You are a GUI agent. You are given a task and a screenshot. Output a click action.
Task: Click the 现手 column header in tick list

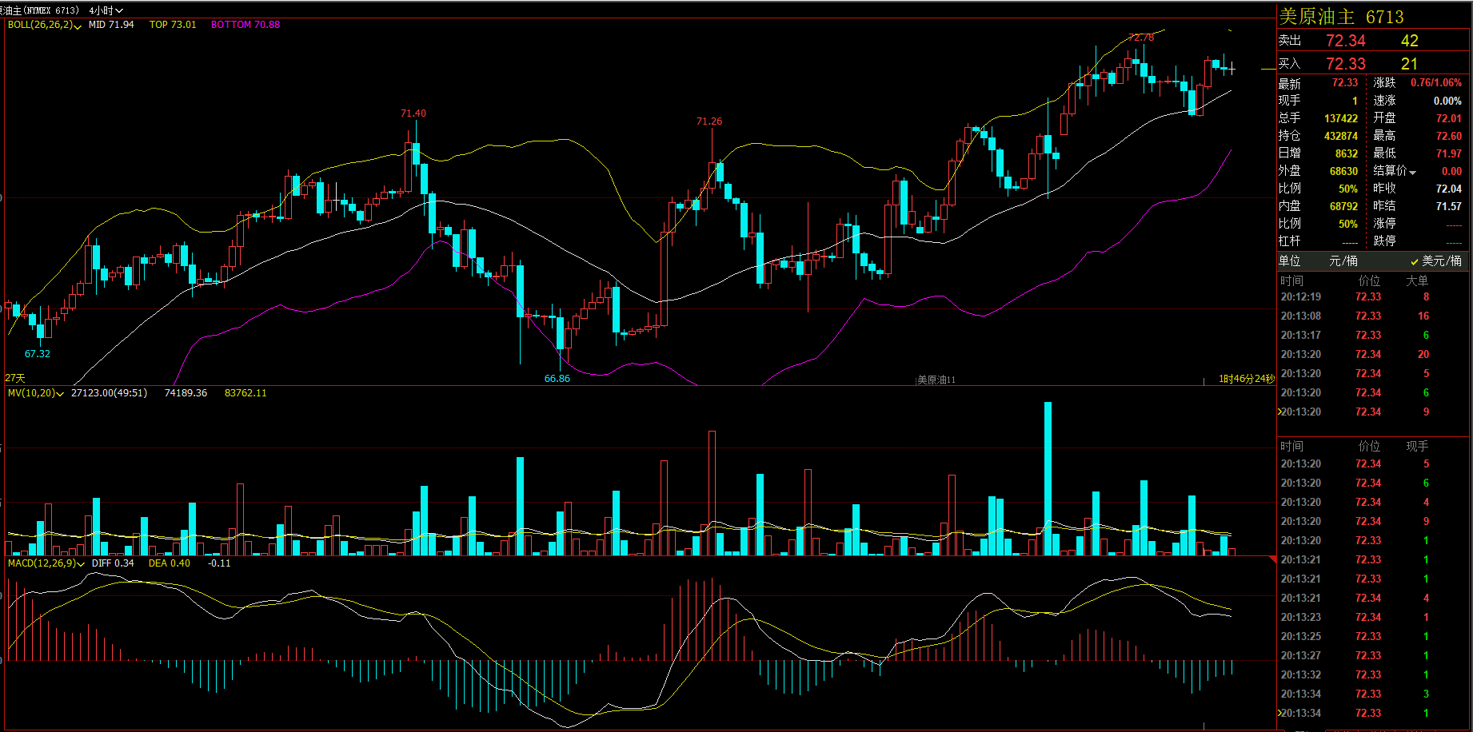coord(1416,446)
